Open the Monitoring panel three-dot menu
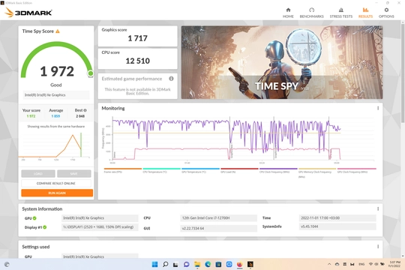Viewport: 405px width, 270px height. click(x=378, y=108)
